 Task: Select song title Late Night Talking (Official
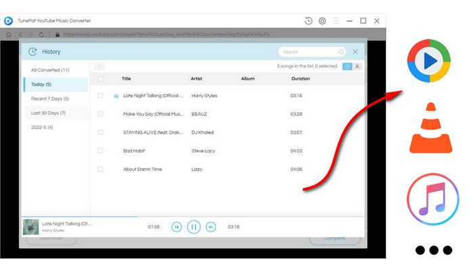(x=153, y=96)
